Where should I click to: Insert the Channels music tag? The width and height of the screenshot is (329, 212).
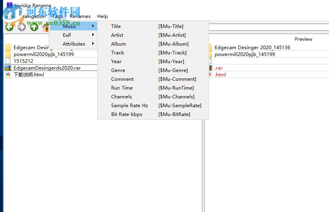[x=153, y=96]
